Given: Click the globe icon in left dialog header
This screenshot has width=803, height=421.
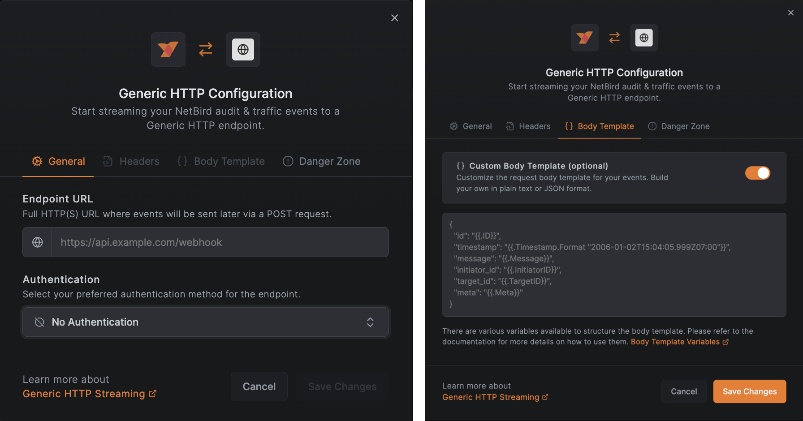Looking at the screenshot, I should point(243,50).
